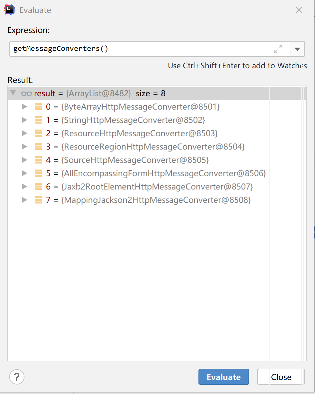Select the SourceHttpMessageConverter row
The image size is (315, 394).
point(135,160)
